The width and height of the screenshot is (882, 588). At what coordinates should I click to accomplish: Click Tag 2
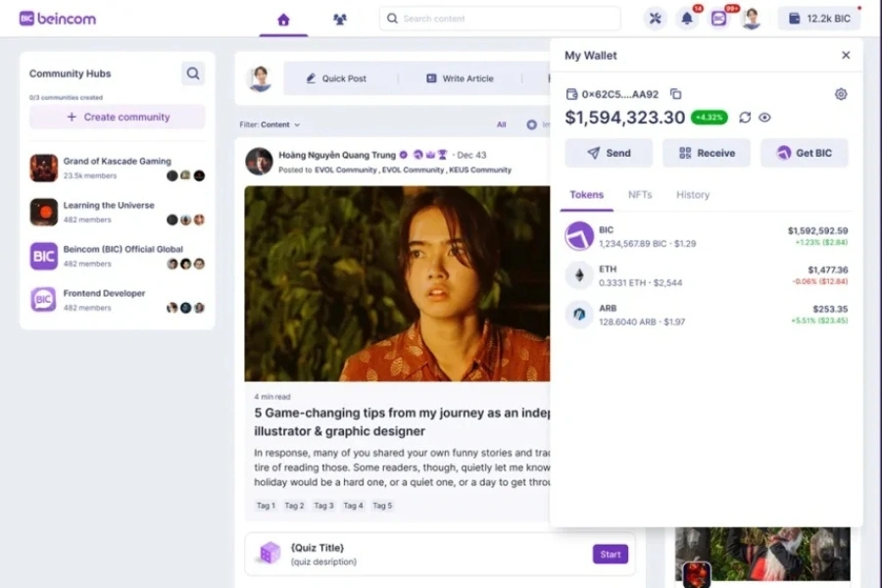pyautogui.click(x=294, y=506)
